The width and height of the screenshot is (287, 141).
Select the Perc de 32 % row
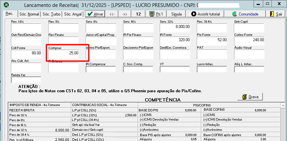pos(39,130)
